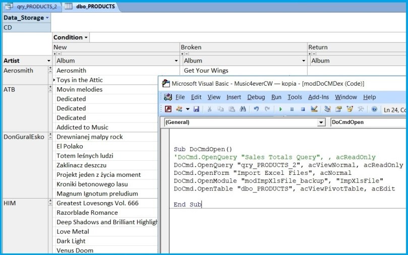Open the Tools menu

point(295,97)
